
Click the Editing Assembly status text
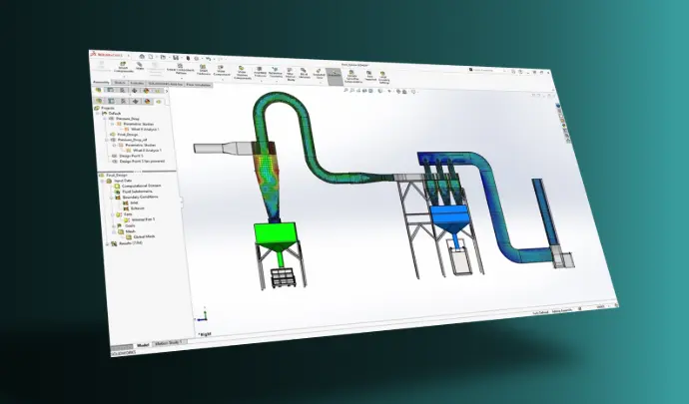tap(561, 310)
